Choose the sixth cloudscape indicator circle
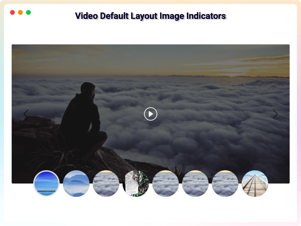The height and width of the screenshot is (226, 301). click(x=195, y=184)
